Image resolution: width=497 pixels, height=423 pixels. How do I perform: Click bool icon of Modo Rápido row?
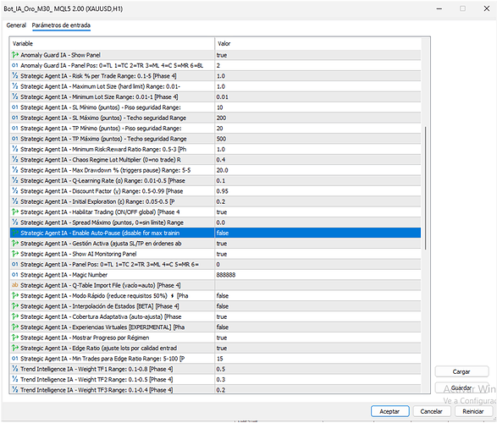[x=15, y=295]
